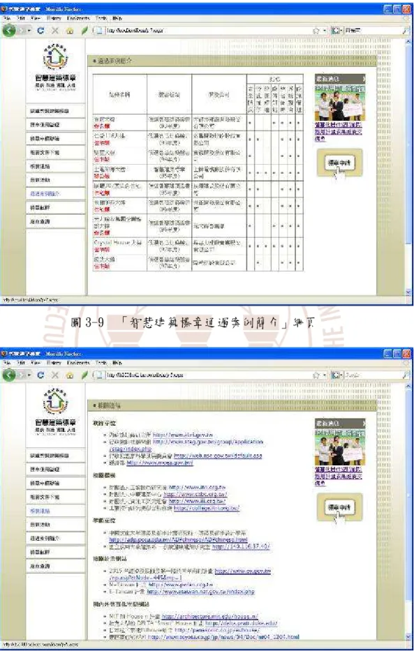414x651 pixels.
Task: Open the Edit menu in the top window
Action: click(x=21, y=18)
